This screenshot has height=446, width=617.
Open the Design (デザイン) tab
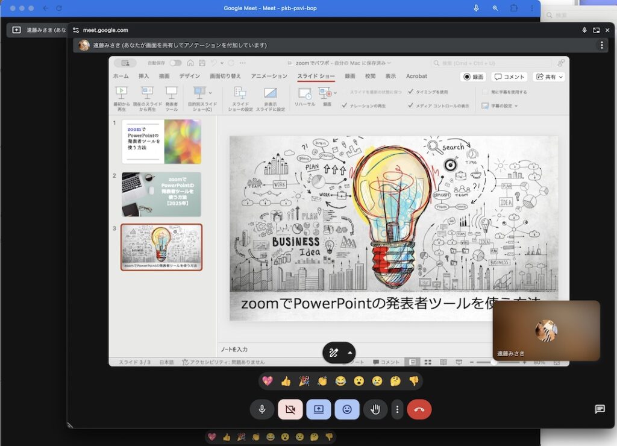pyautogui.click(x=190, y=76)
